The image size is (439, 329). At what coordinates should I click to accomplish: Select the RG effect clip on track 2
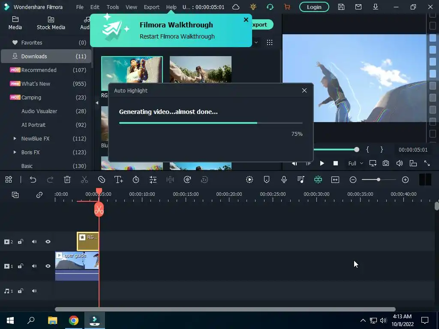coord(88,241)
